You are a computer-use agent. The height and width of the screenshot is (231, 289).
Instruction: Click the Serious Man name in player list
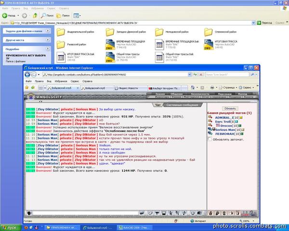click(x=225, y=129)
